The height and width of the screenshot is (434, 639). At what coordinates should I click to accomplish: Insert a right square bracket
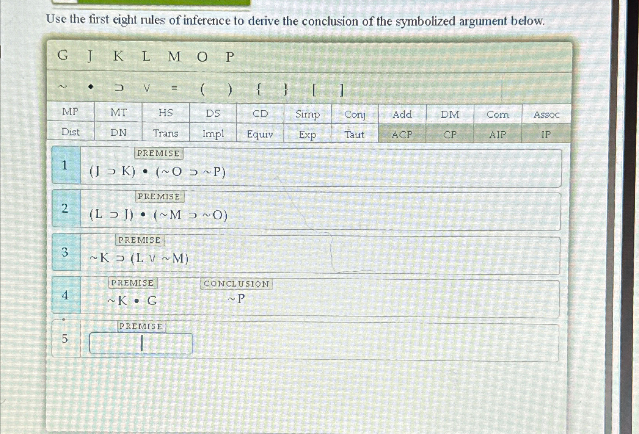click(342, 91)
